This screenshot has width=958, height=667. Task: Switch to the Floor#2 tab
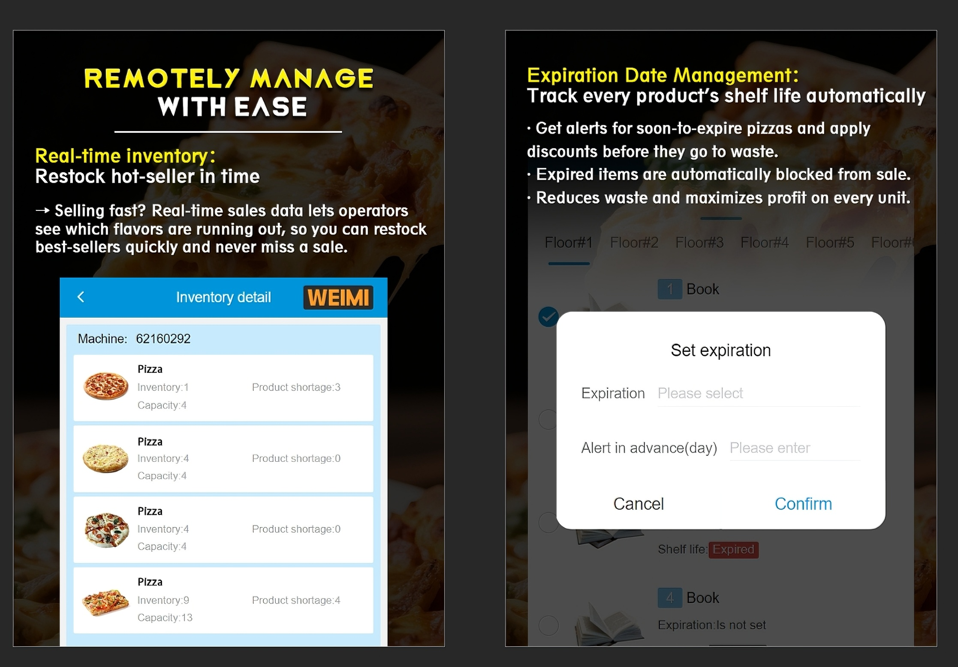634,243
